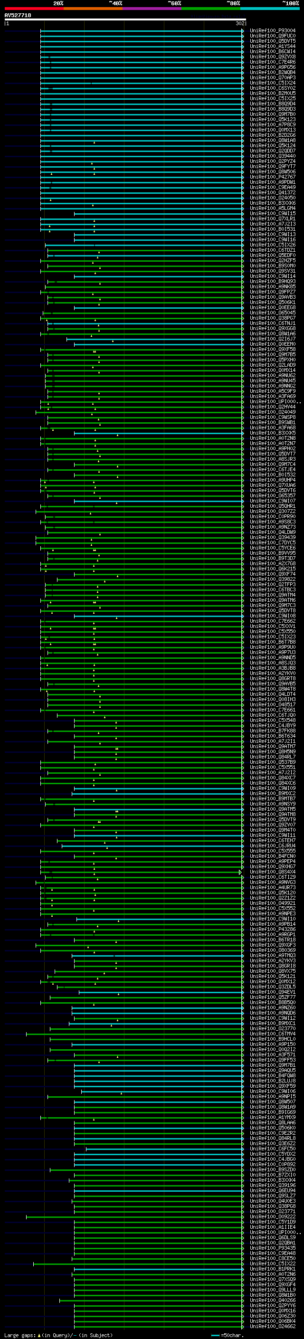Select the UniRef100_A3BJB8 label

[272, 668]
